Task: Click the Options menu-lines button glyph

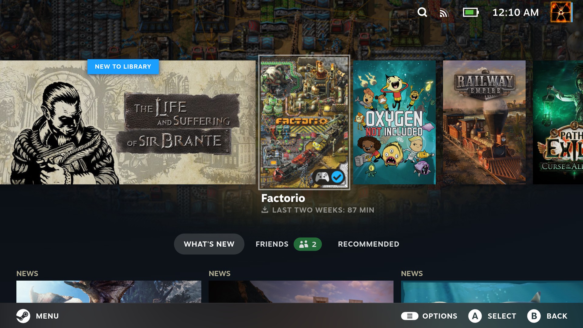Action: pos(410,316)
